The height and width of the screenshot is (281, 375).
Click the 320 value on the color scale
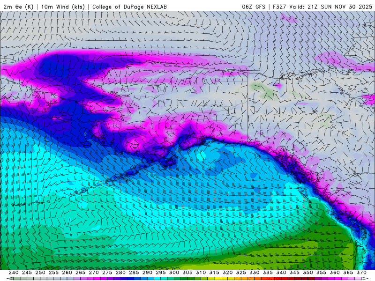228,273
